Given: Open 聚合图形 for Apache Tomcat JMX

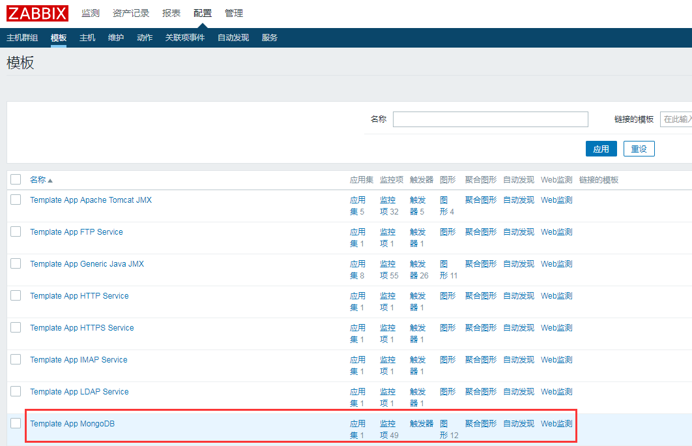Looking at the screenshot, I should 481,200.
